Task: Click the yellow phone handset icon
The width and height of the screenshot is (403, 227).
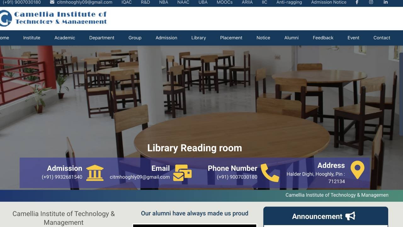Action: [x=270, y=173]
